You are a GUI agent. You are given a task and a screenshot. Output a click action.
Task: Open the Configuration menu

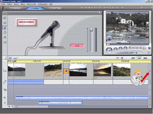click(43, 4)
